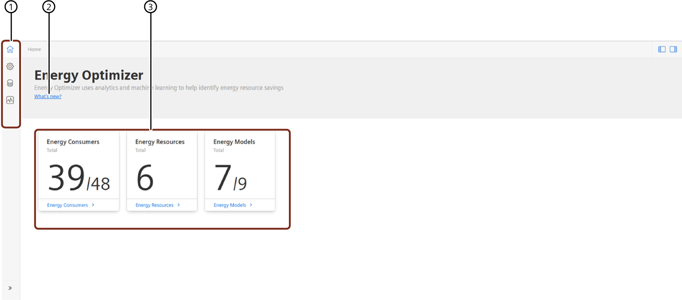Open the What's new? link

(x=48, y=96)
